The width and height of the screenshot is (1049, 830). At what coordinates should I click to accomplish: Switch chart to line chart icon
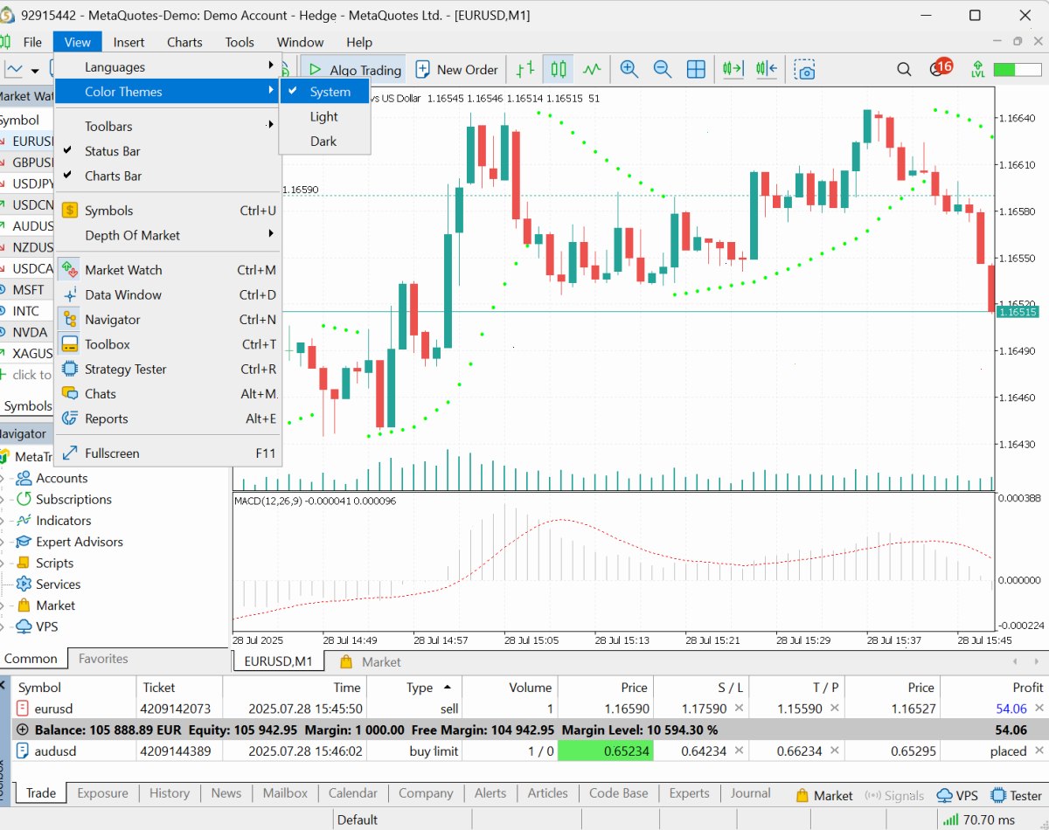tap(593, 69)
